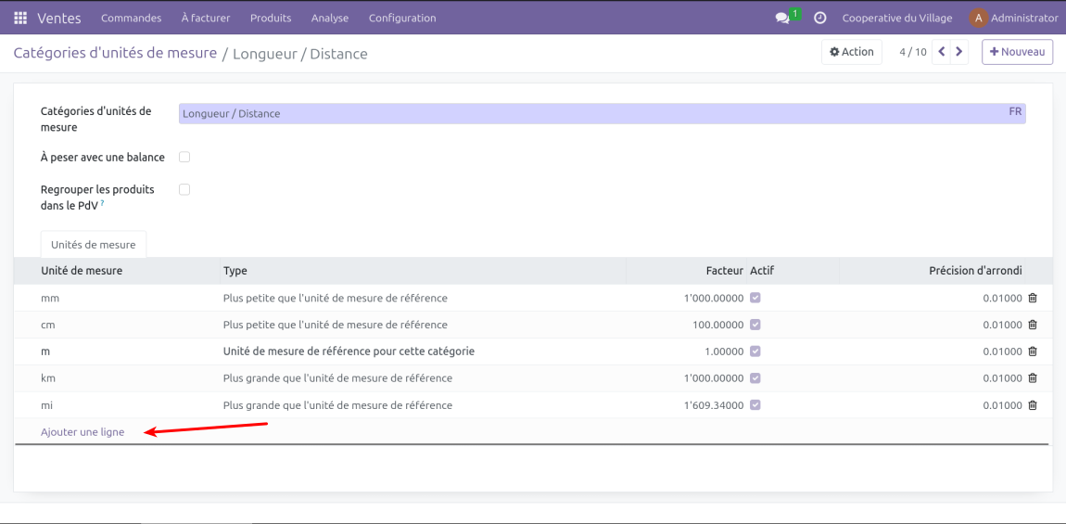
Task: Open the Administrator user menu
Action: tap(1013, 18)
